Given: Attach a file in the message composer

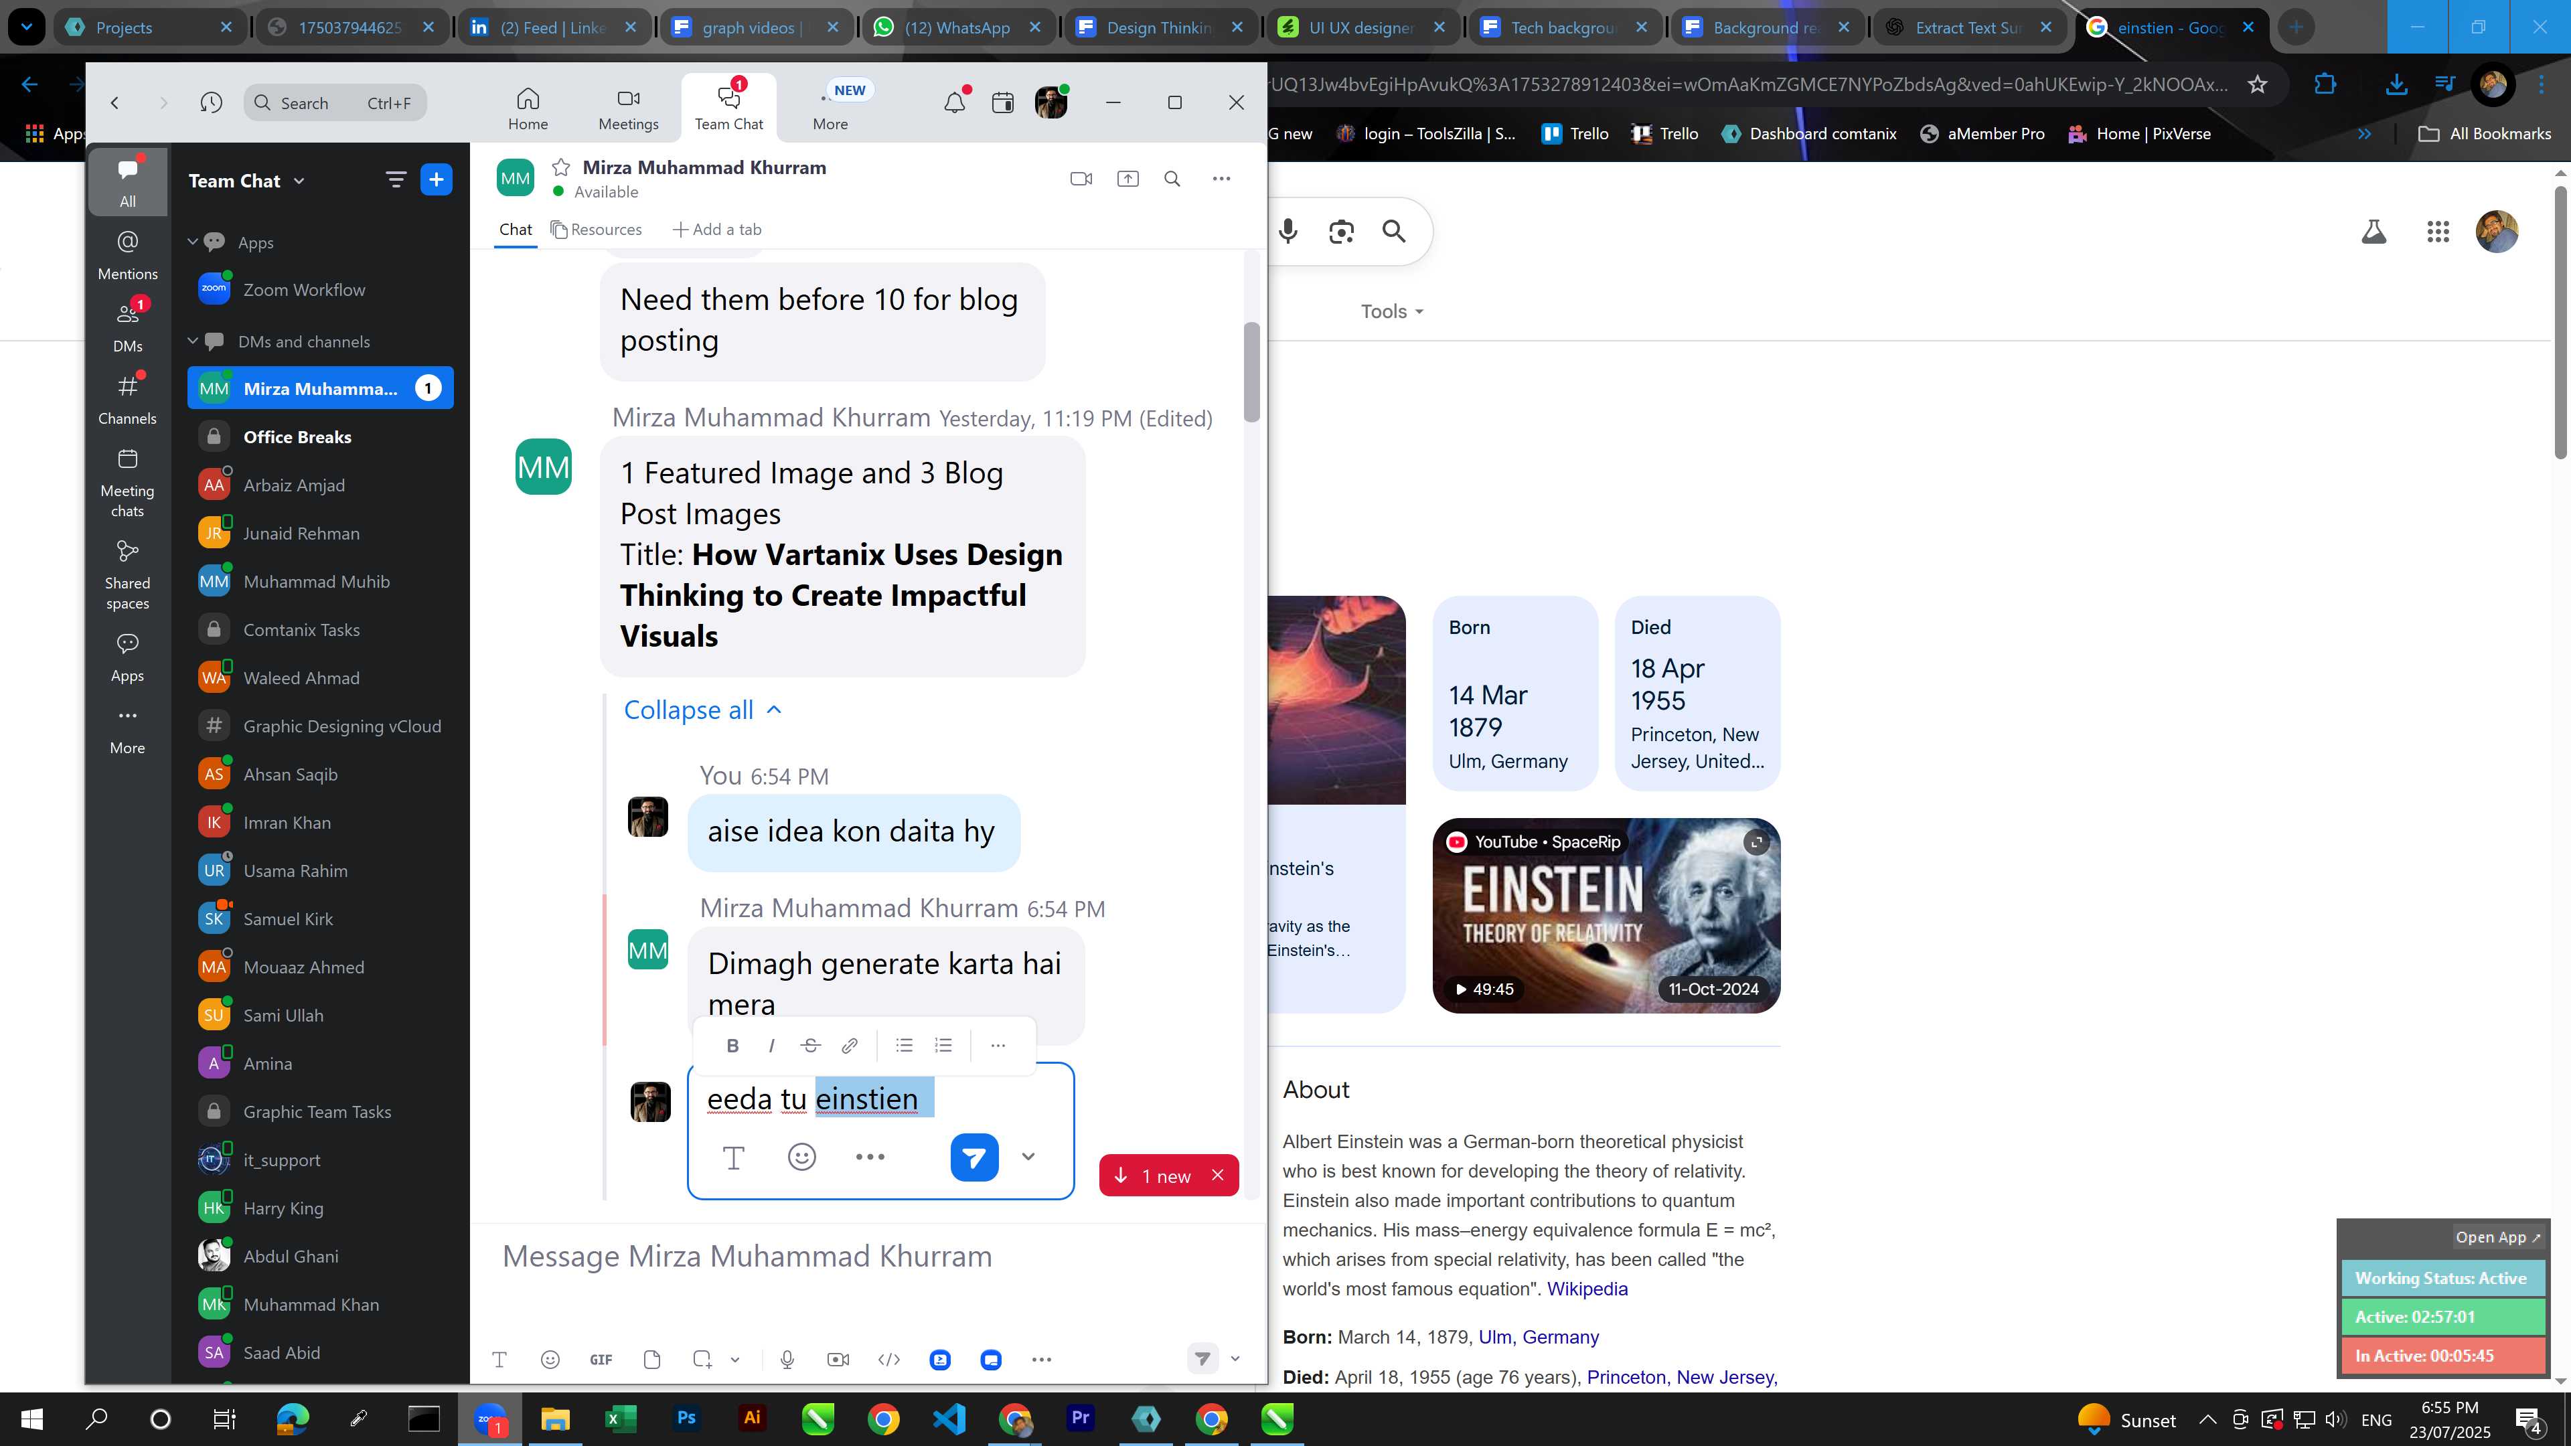Looking at the screenshot, I should tap(651, 1359).
